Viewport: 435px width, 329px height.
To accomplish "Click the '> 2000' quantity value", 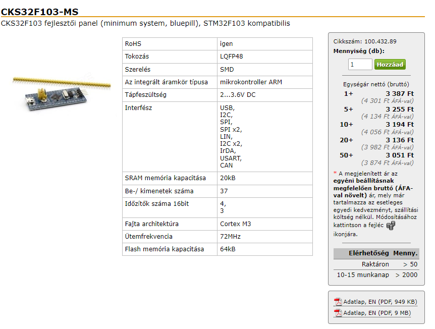I will tap(406, 275).
